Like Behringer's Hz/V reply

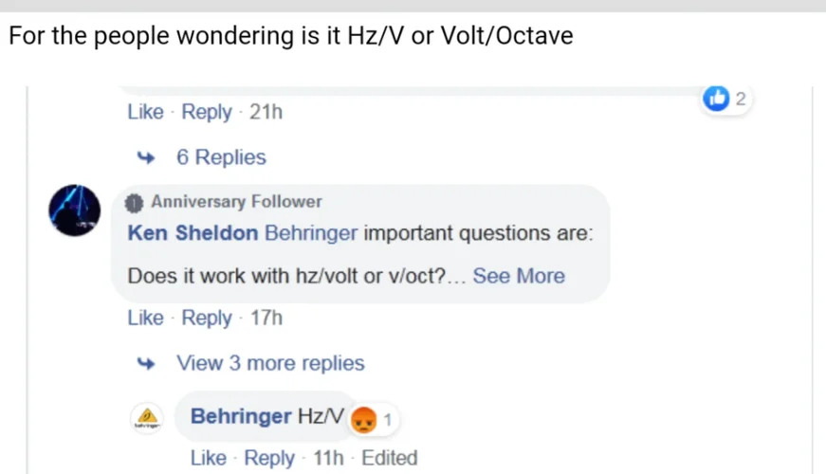pos(208,458)
